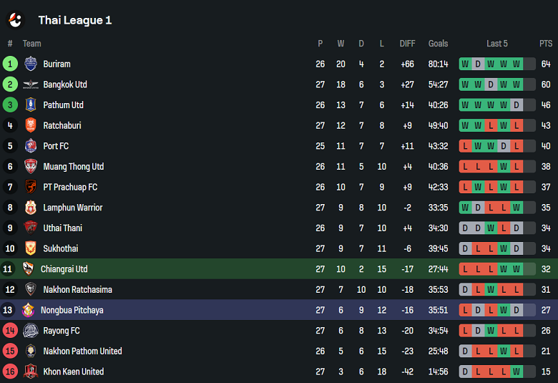Sort table by PTS column header
The width and height of the screenshot is (558, 383).
(x=546, y=44)
